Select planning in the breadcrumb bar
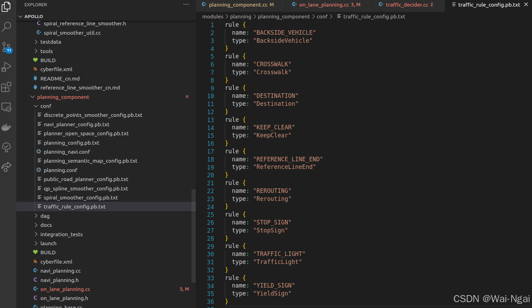The height and width of the screenshot is (308, 532). (241, 17)
